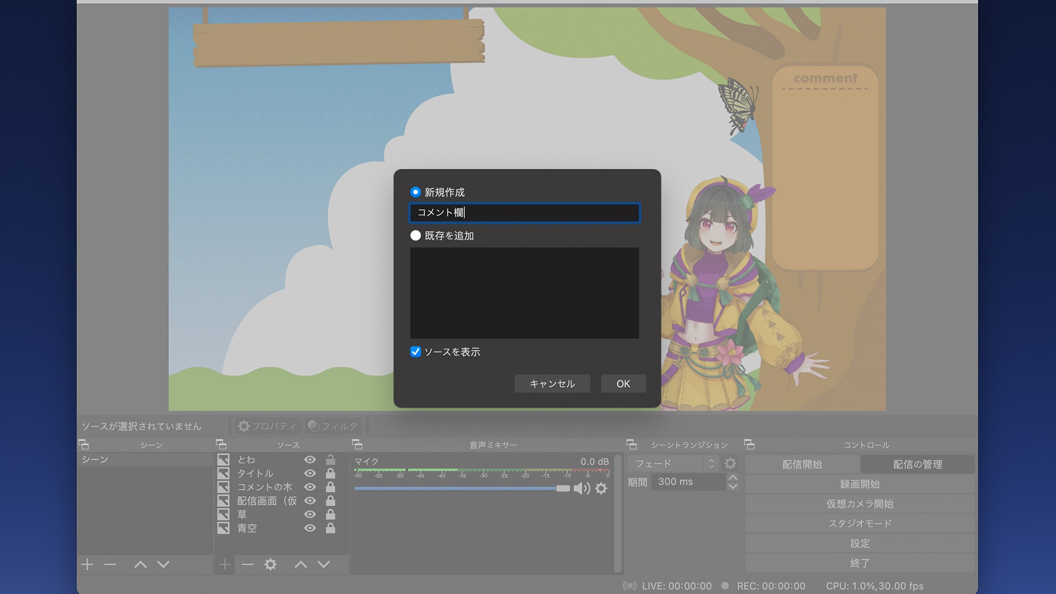Open the フィルタ panel
The width and height of the screenshot is (1056, 594).
coord(333,425)
